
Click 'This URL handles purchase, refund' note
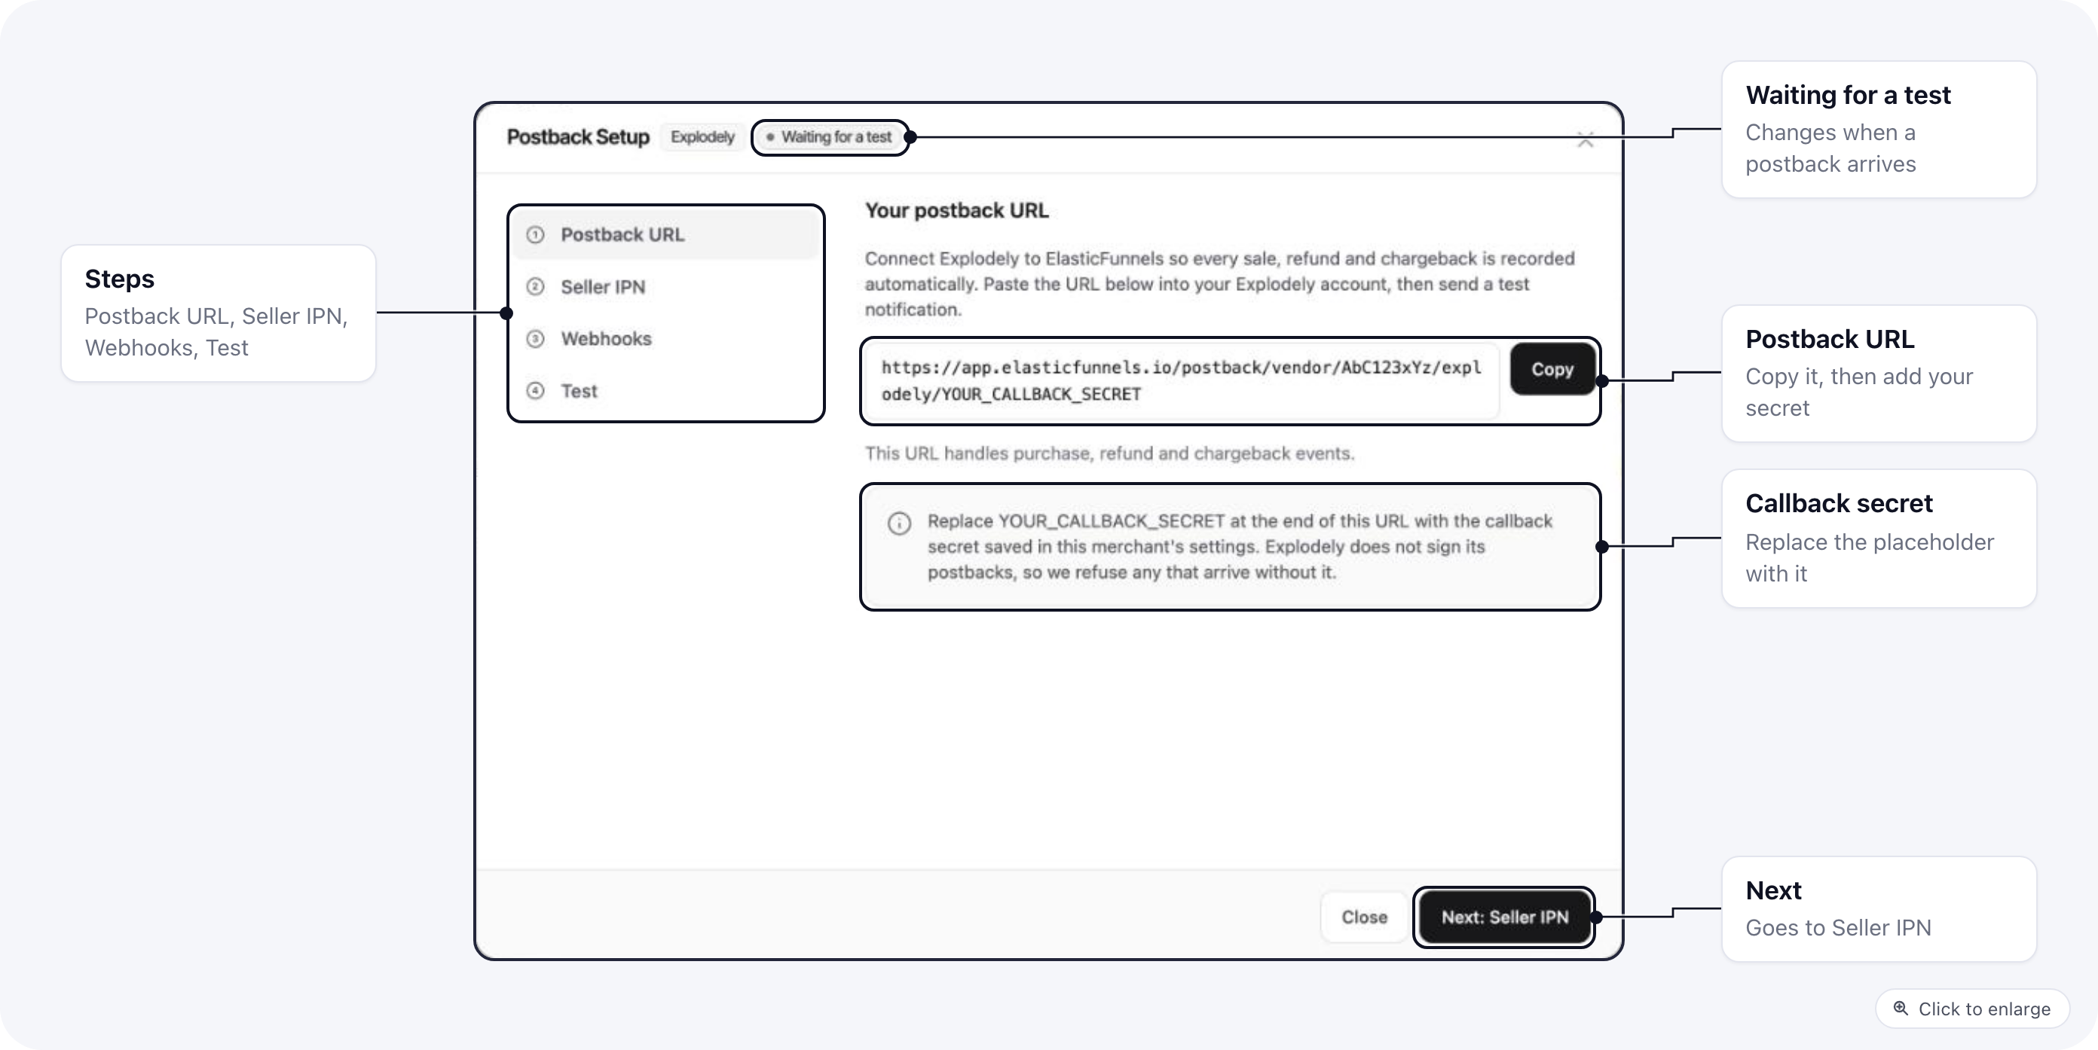(1109, 453)
